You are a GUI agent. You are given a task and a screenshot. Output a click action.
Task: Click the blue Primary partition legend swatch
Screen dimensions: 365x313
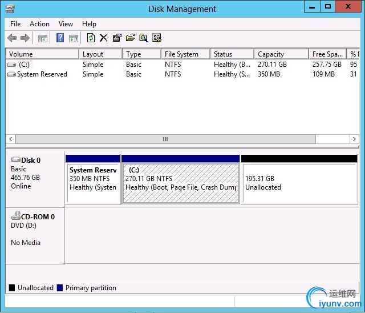point(60,288)
